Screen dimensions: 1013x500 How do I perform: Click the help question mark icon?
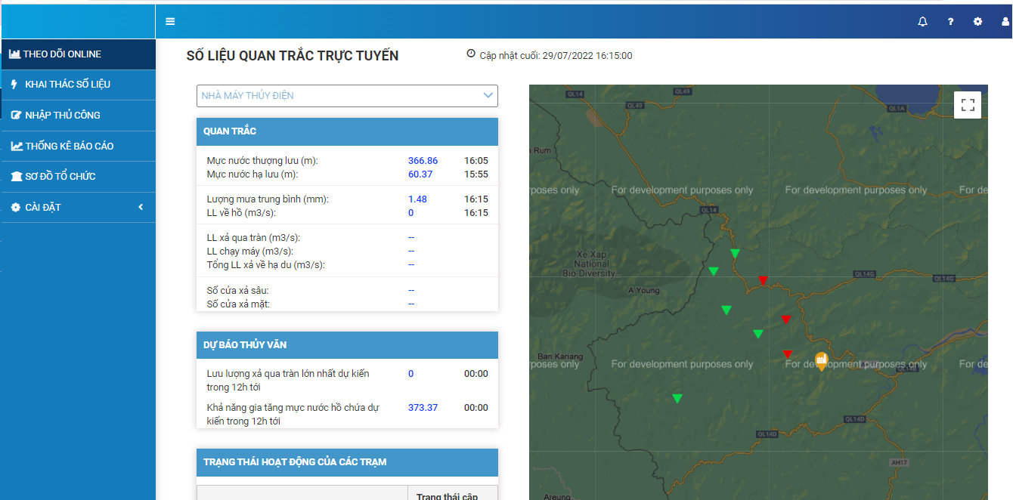tap(950, 22)
